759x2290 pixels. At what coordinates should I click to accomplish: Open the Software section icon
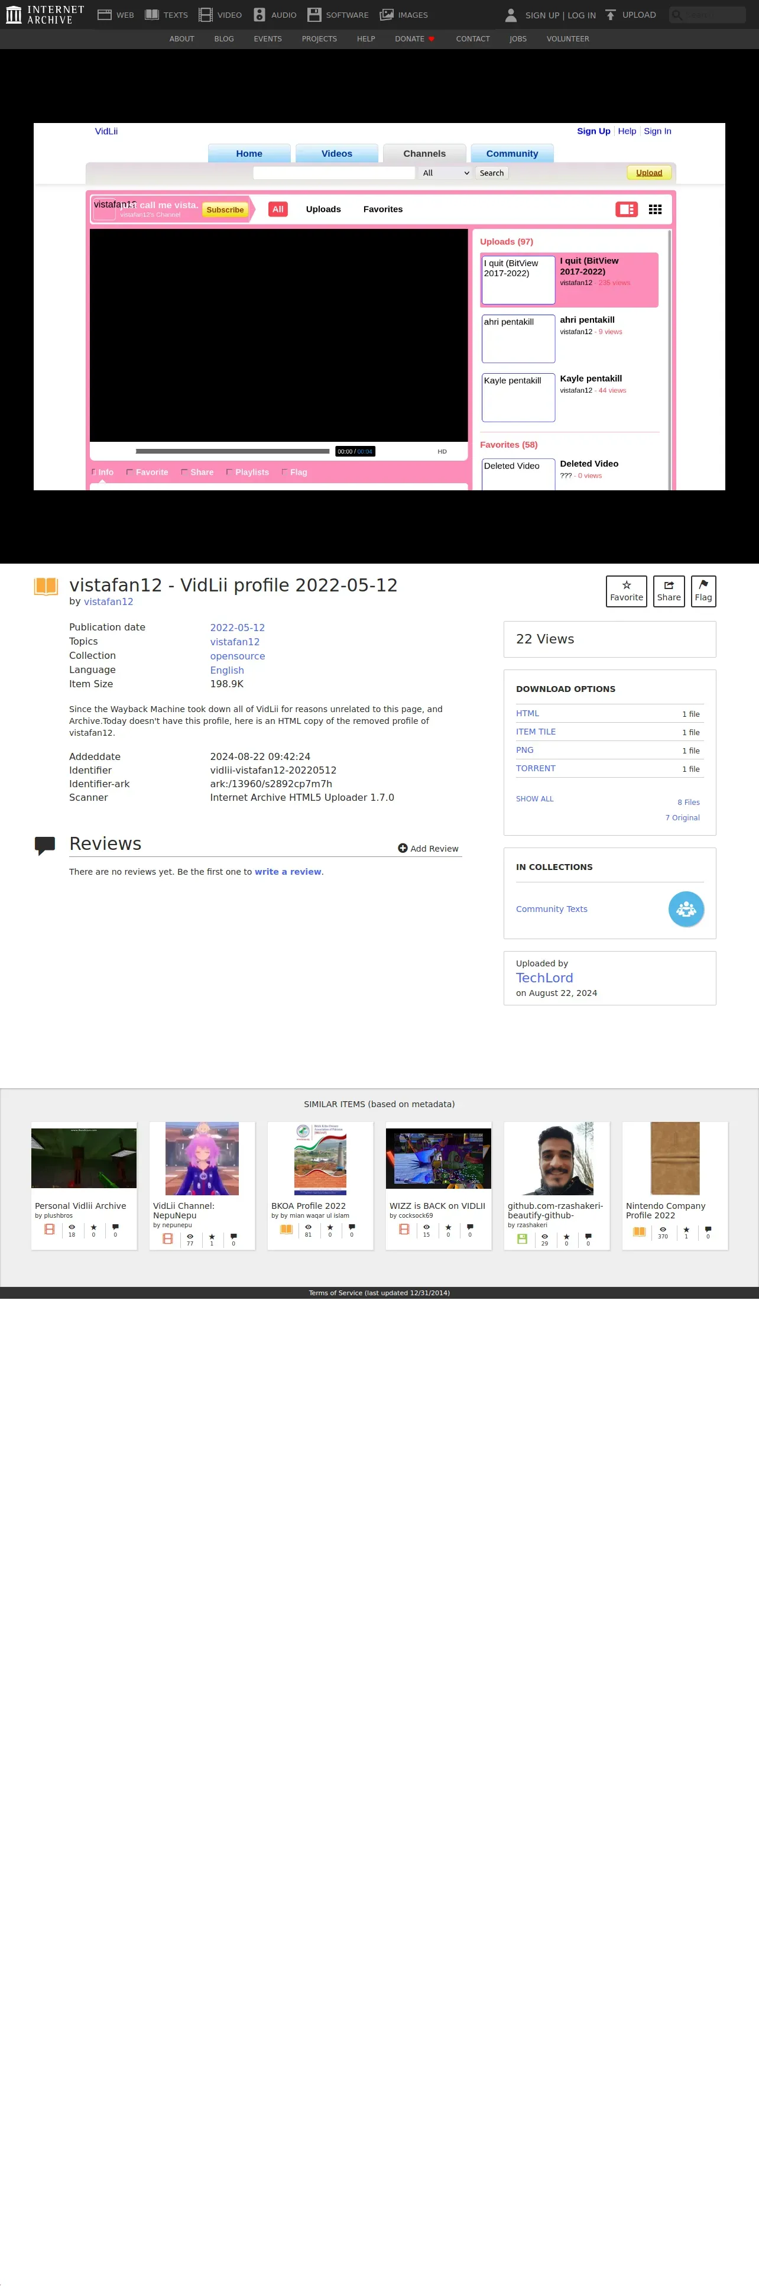coord(314,15)
